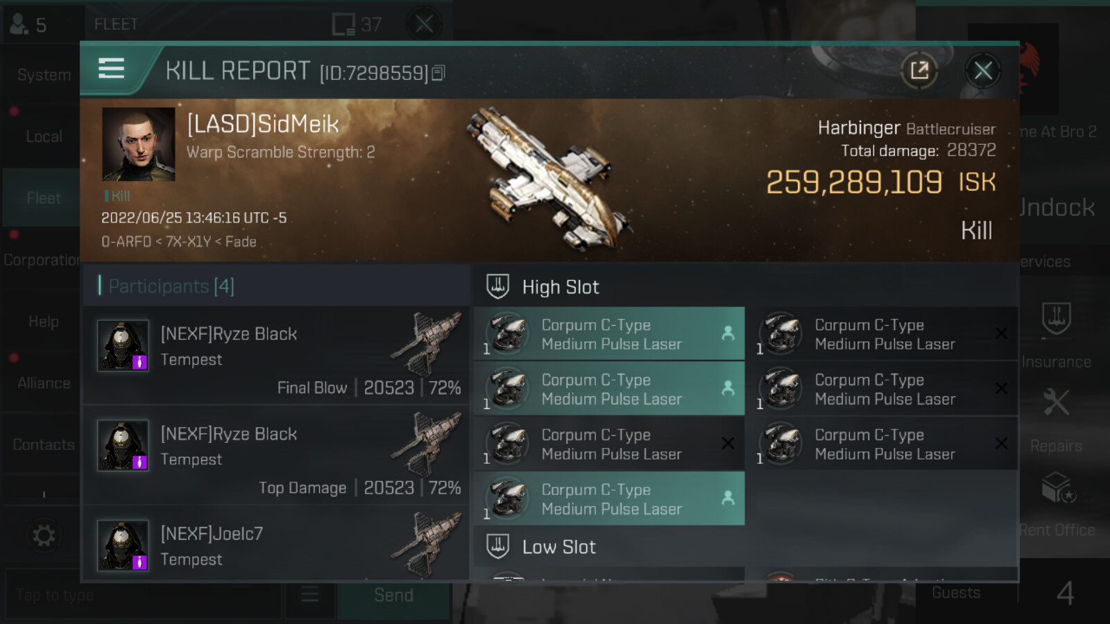Share the kill report via export icon

[x=919, y=70]
